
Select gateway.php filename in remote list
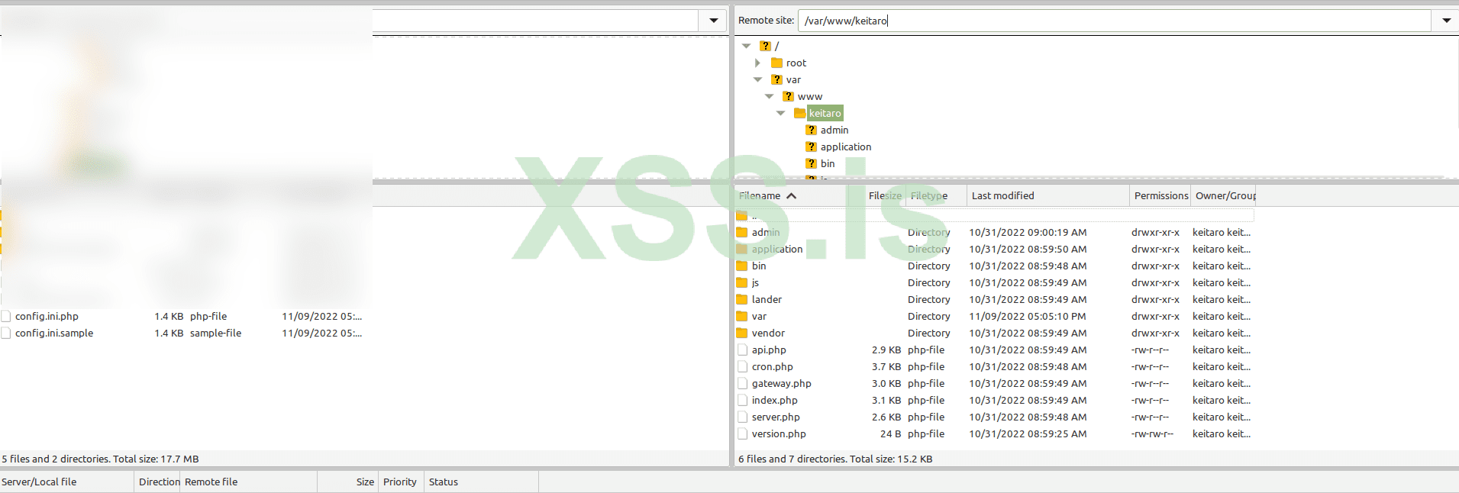tap(781, 383)
